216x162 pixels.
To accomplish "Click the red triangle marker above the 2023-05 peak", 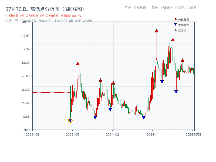I will [78, 63].
